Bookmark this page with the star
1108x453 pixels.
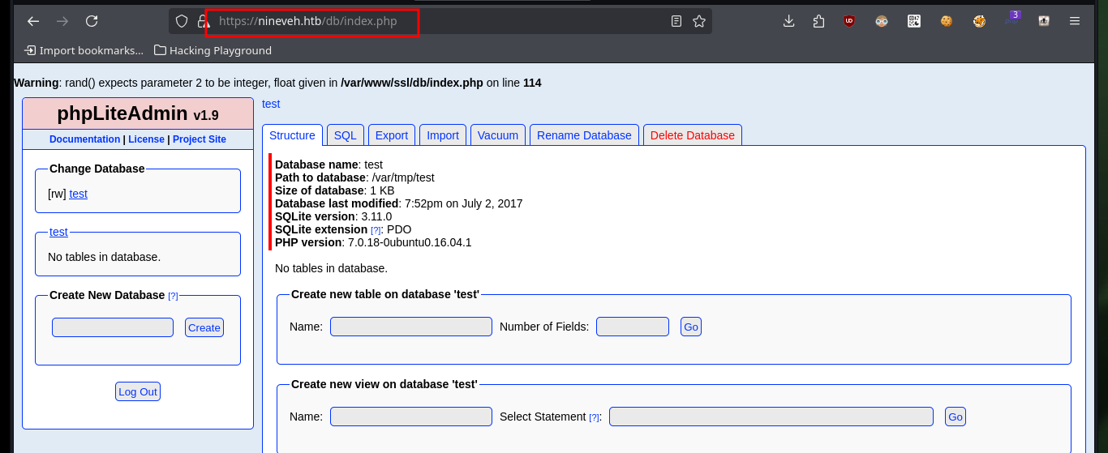point(699,21)
